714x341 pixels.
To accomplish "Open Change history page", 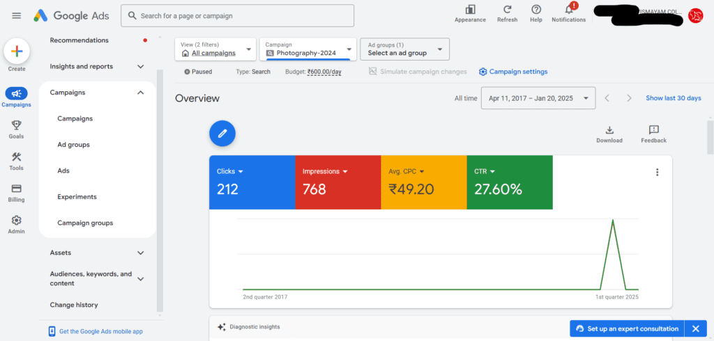I will click(x=74, y=305).
